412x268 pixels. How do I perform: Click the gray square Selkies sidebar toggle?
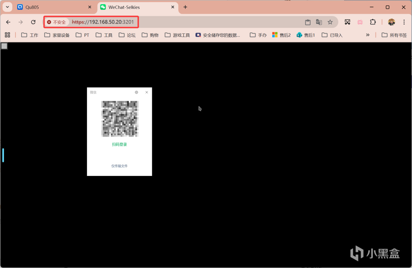[4, 46]
